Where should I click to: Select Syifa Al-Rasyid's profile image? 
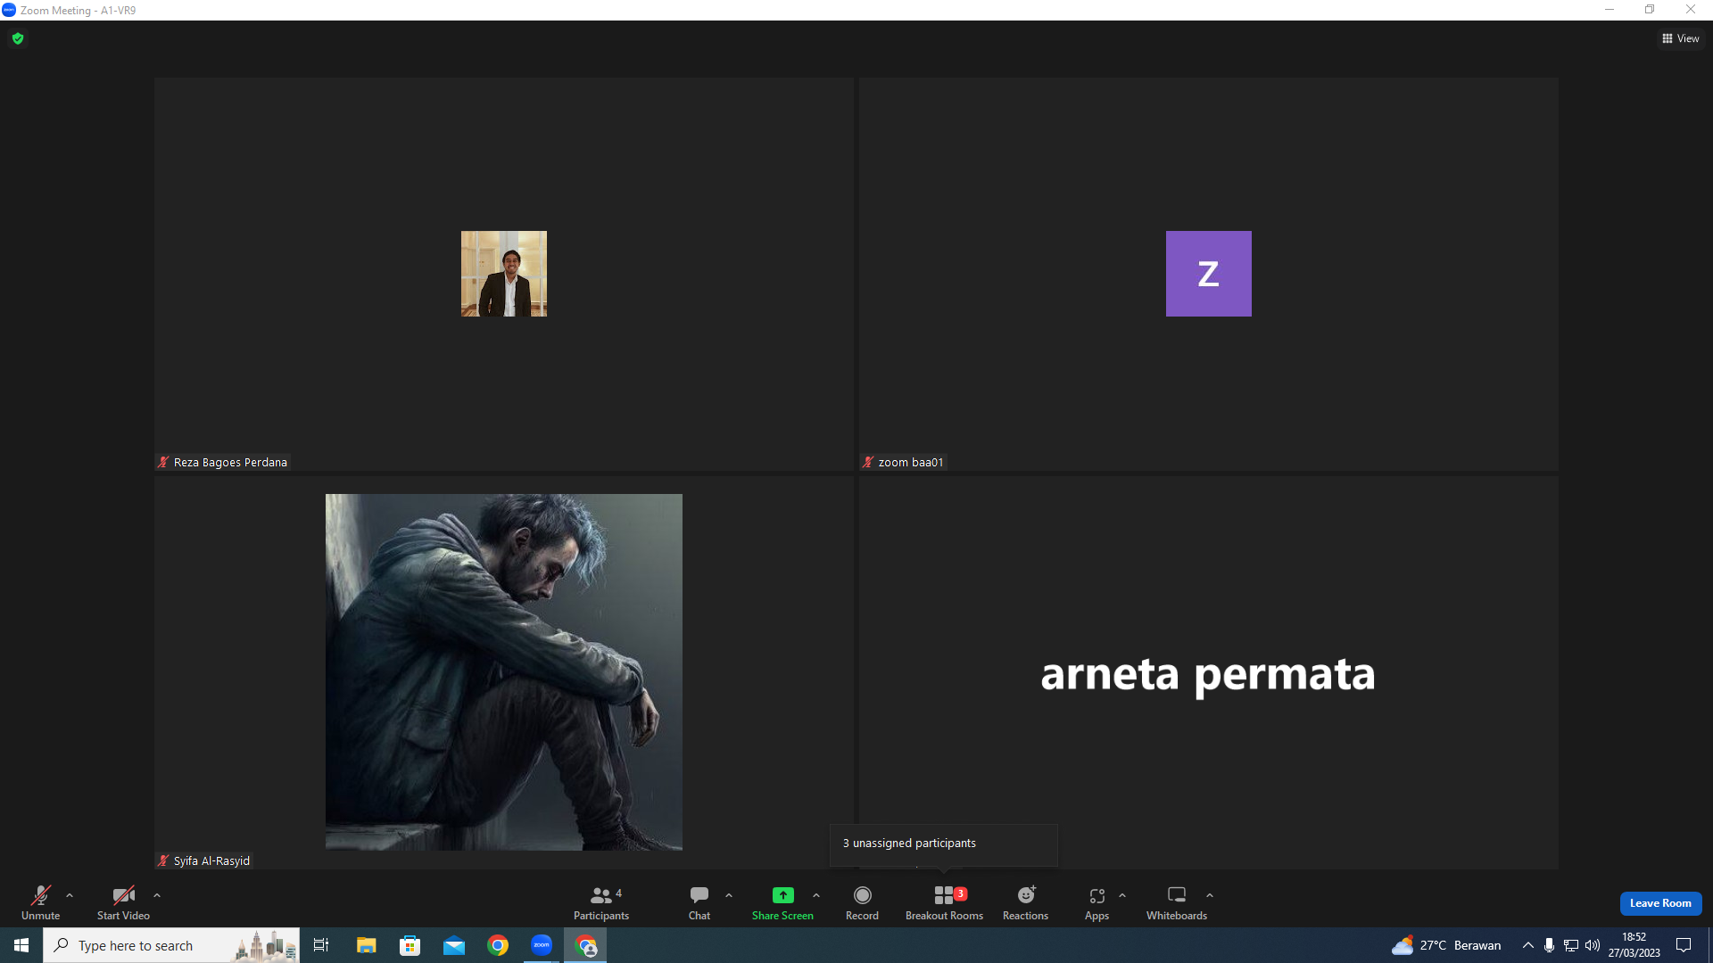click(504, 672)
